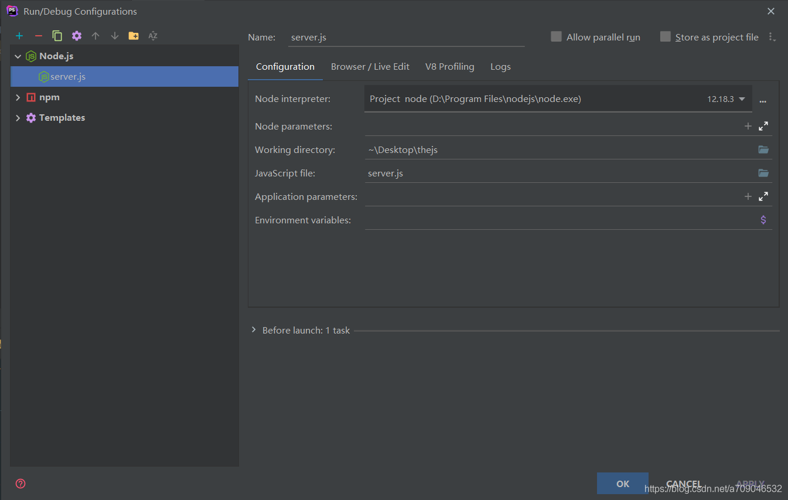
Task: Open run configuration settings gear
Action: pos(76,36)
